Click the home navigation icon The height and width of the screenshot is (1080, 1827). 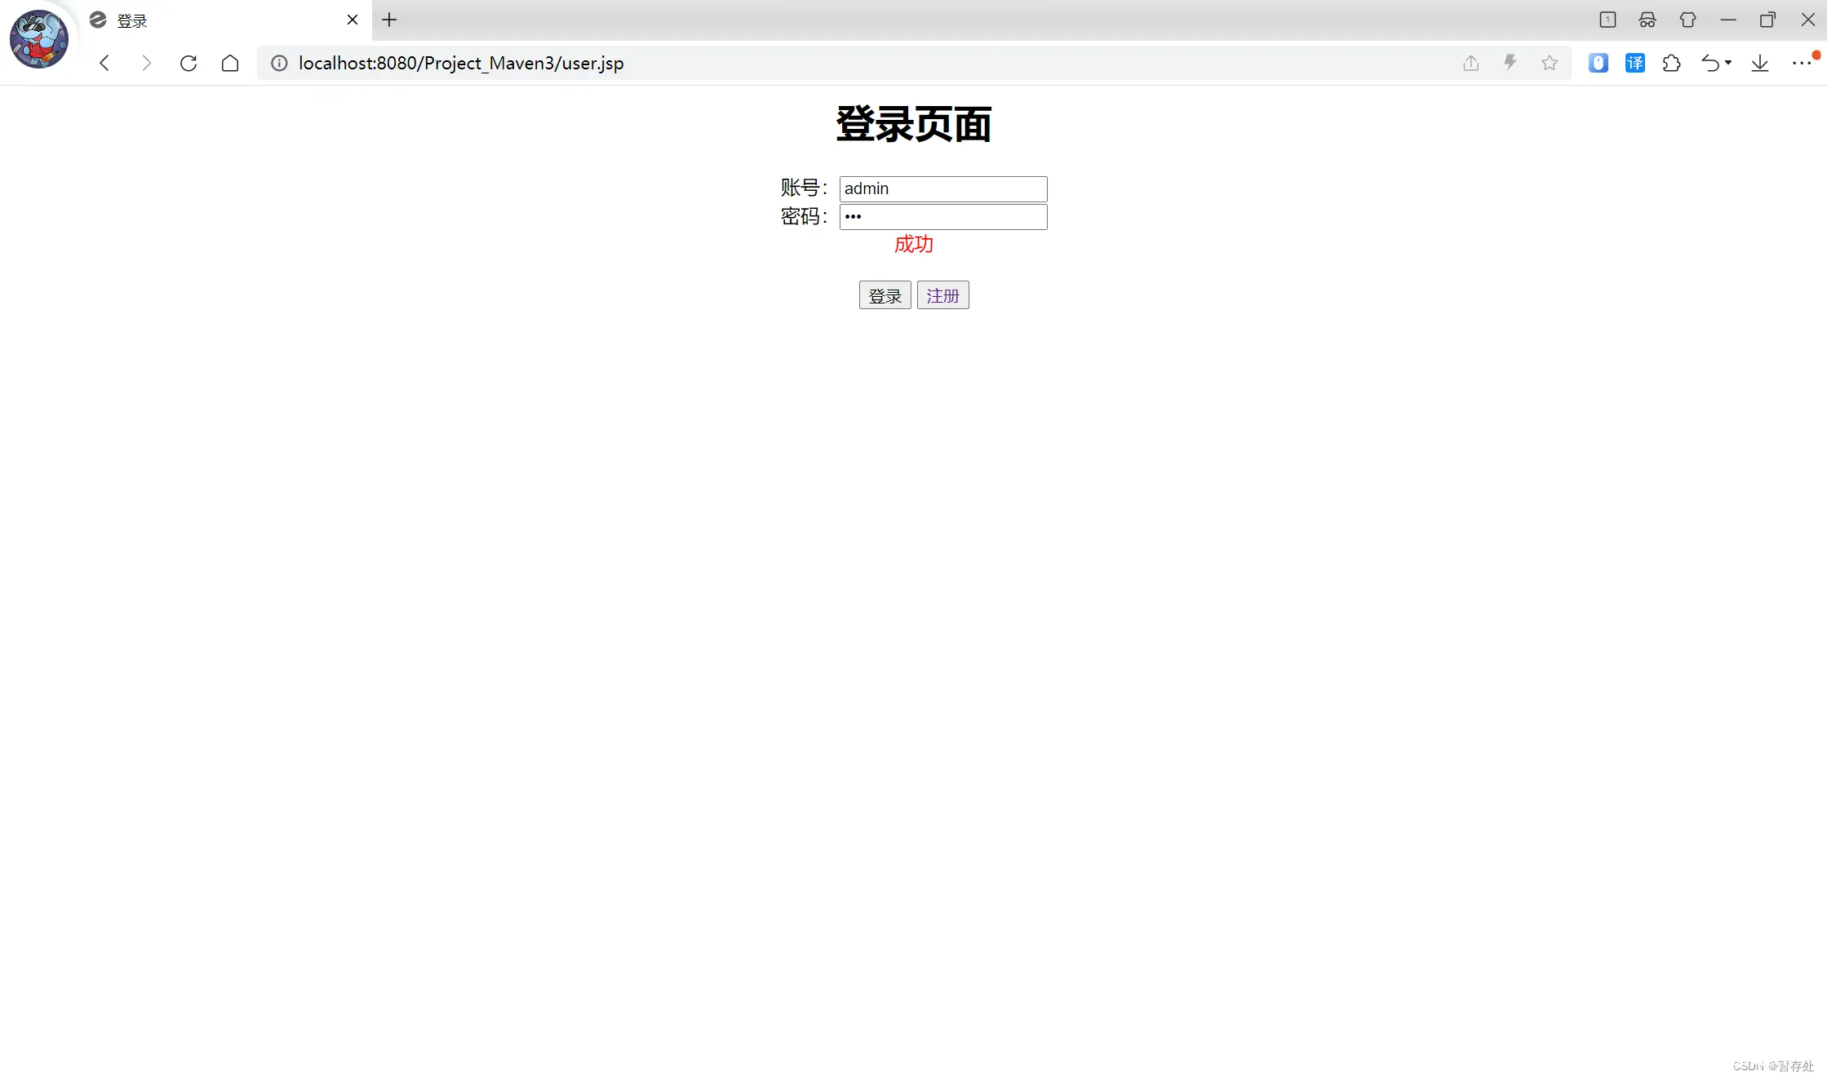(x=232, y=63)
